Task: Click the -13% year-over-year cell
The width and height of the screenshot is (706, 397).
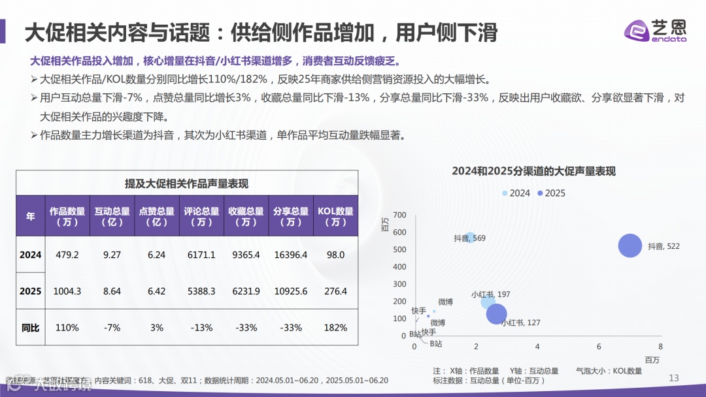Action: 201,328
